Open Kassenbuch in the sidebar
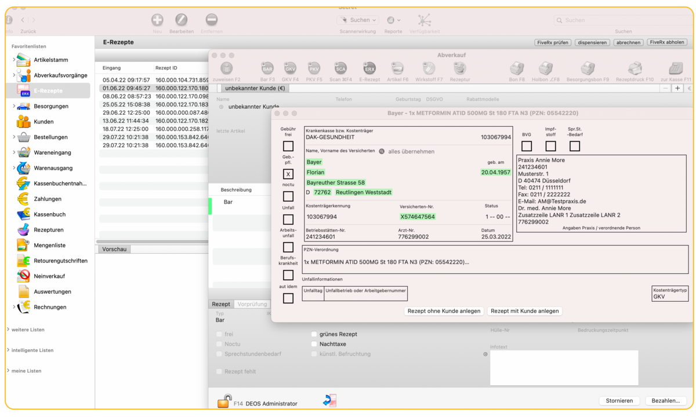 pyautogui.click(x=50, y=214)
